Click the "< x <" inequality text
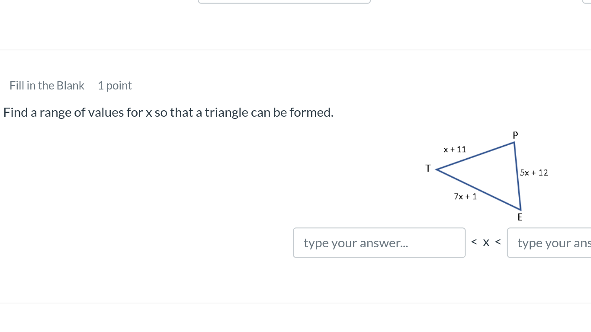 tap(486, 243)
